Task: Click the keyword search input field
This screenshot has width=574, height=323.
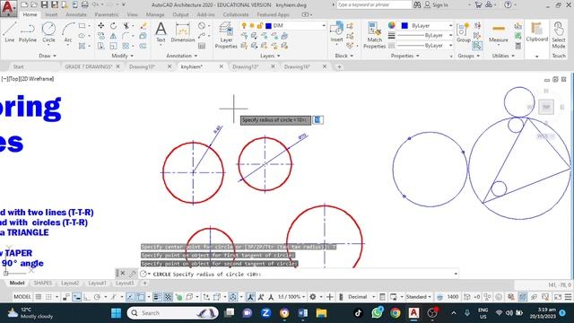Action: 374,4
